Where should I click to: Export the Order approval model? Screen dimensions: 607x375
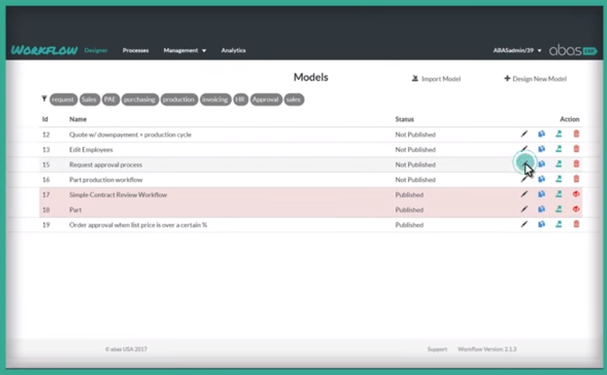[x=558, y=224]
